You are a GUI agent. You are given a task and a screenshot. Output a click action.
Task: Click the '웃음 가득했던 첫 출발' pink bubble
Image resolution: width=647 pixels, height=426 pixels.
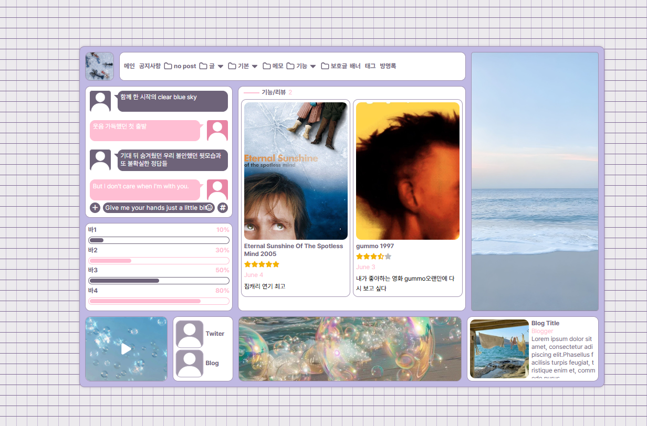(x=145, y=131)
